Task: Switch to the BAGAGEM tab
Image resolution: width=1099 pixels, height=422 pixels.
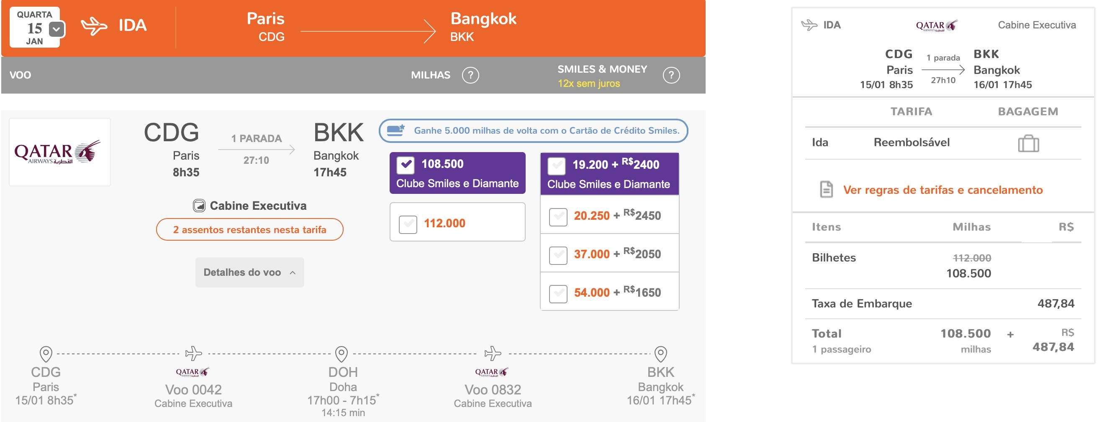Action: coord(1028,112)
